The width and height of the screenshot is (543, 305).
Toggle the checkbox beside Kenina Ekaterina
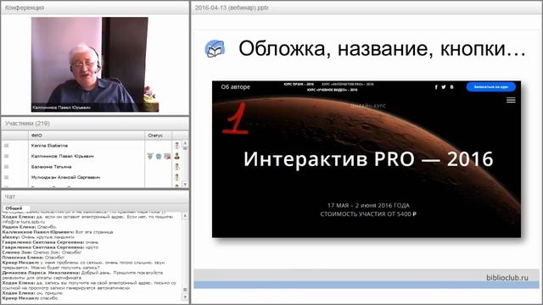pyautogui.click(x=6, y=146)
